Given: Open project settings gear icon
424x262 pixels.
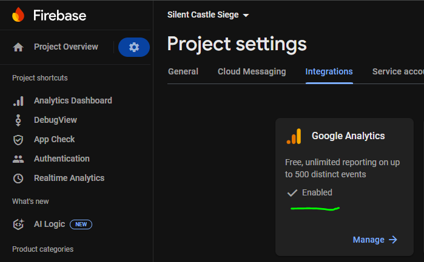Looking at the screenshot, I should click(x=134, y=47).
